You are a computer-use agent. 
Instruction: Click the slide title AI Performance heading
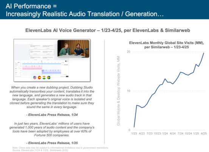[x=85, y=10]
